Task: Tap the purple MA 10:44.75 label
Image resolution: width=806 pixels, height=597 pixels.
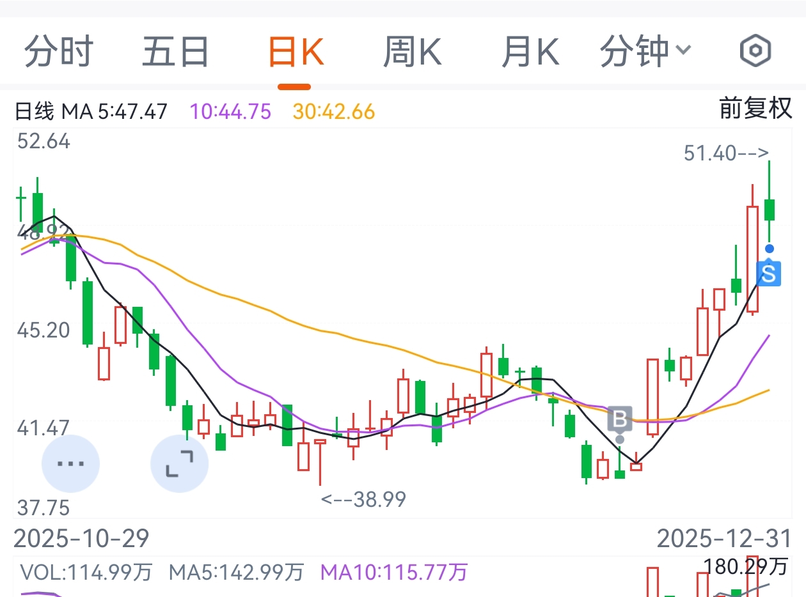Action: (231, 112)
